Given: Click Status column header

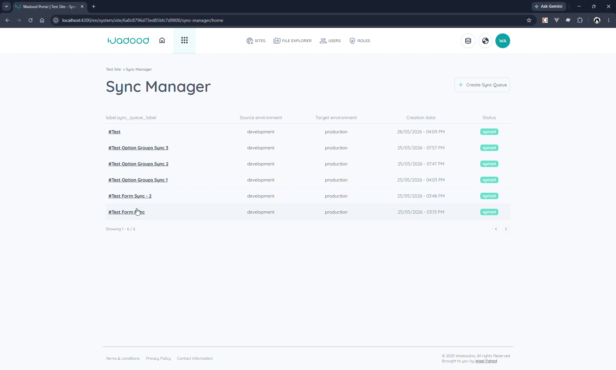Looking at the screenshot, I should [489, 118].
